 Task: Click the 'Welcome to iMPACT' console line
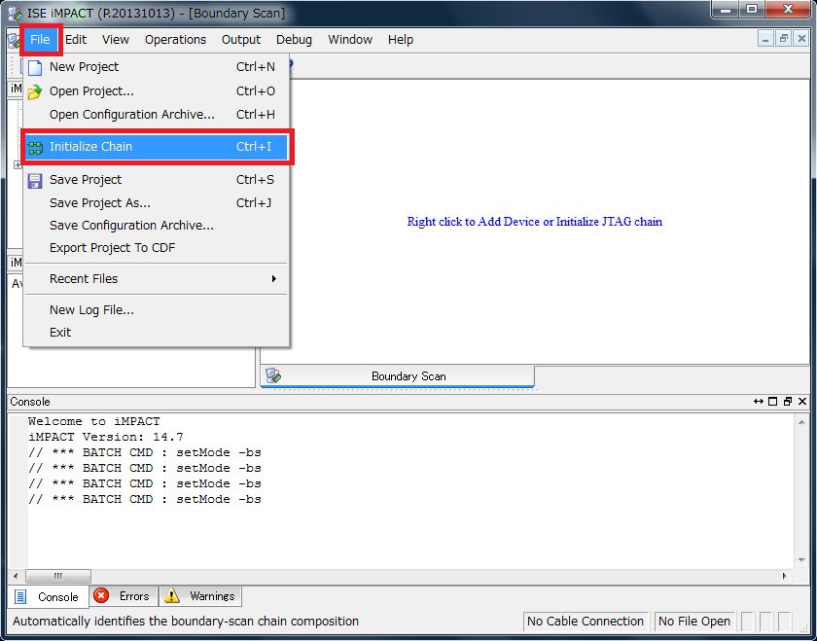click(x=94, y=421)
